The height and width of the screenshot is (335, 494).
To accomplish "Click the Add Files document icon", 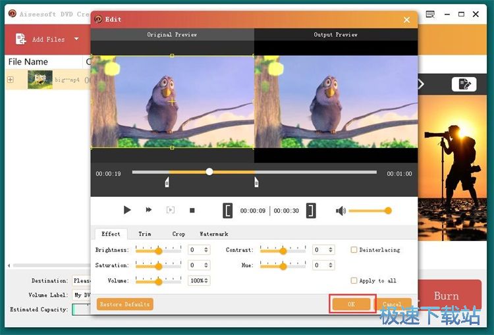I will [x=21, y=39].
